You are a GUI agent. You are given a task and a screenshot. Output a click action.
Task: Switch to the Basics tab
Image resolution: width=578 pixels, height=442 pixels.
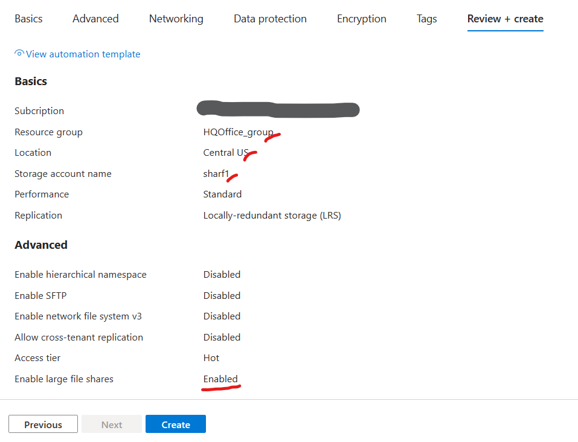(28, 19)
